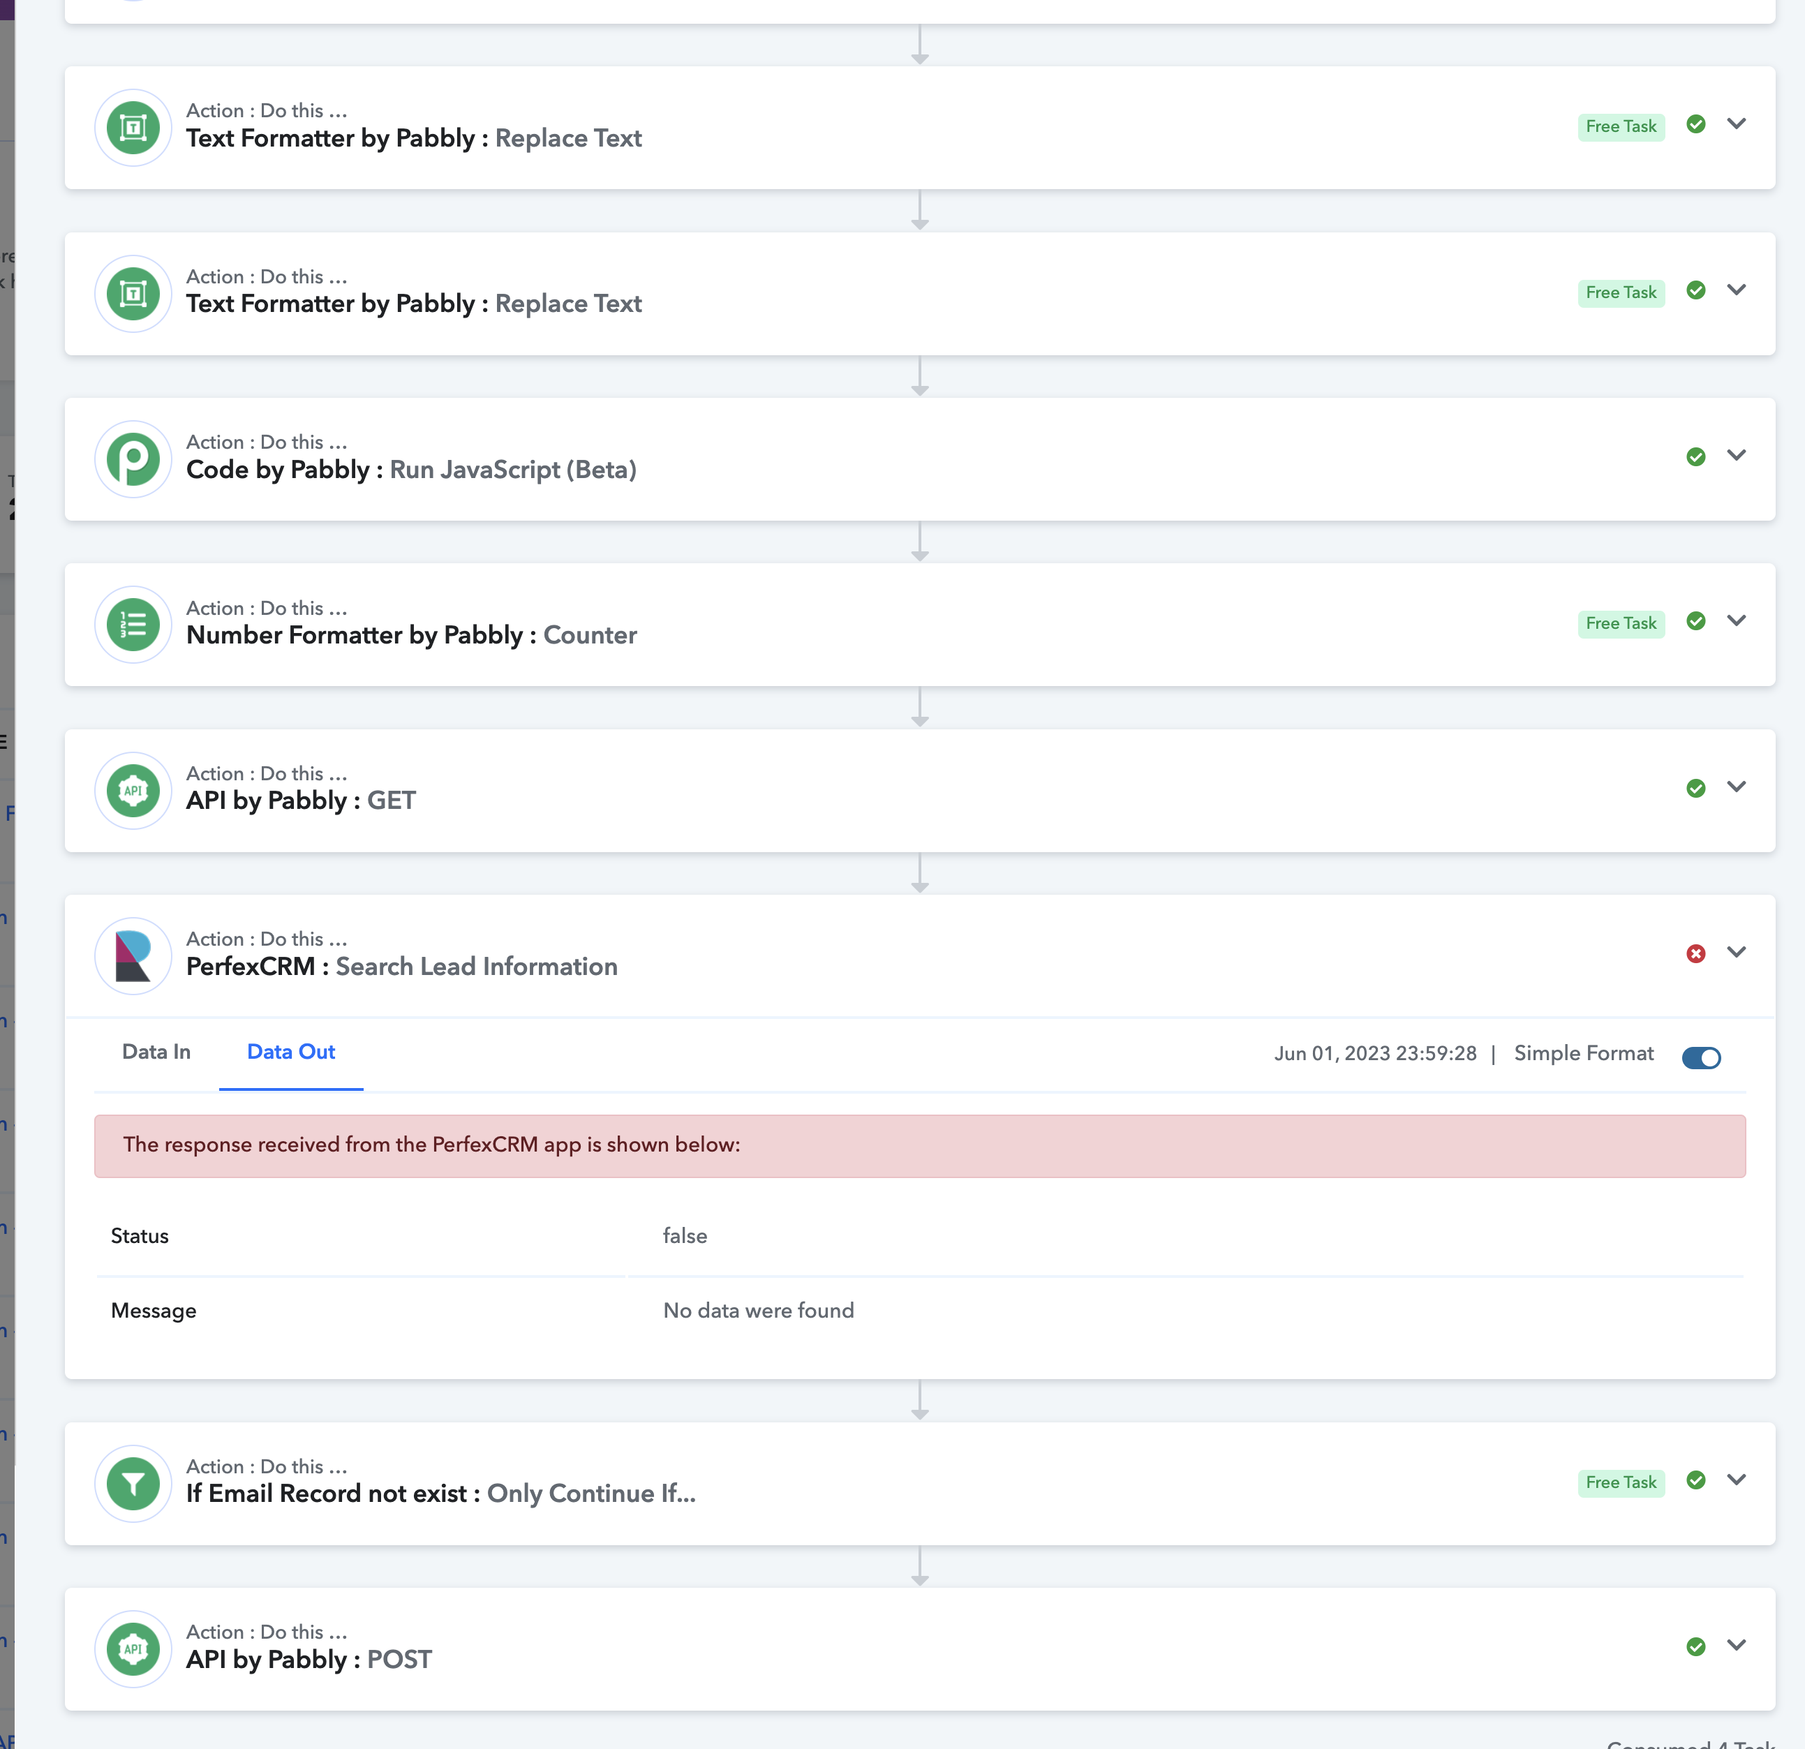Click the PerfexCRM response banner message
The width and height of the screenshot is (1805, 1749).
click(920, 1146)
